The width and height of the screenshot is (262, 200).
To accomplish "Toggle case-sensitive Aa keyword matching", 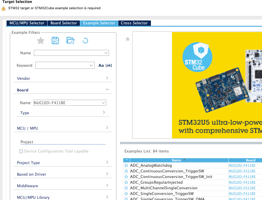I will 101,66.
